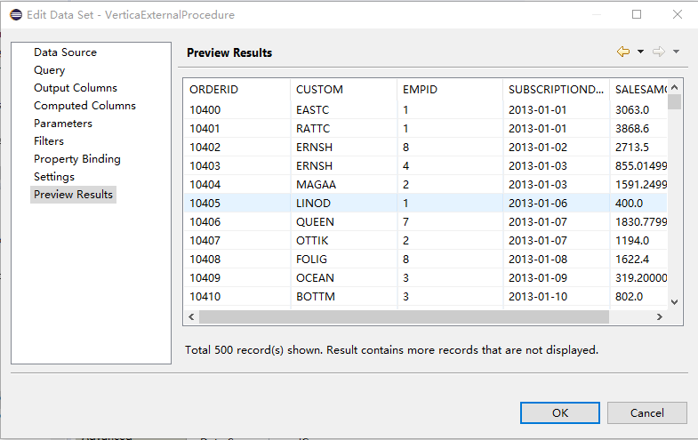Open the Query page
This screenshot has width=698, height=440.
tap(49, 70)
